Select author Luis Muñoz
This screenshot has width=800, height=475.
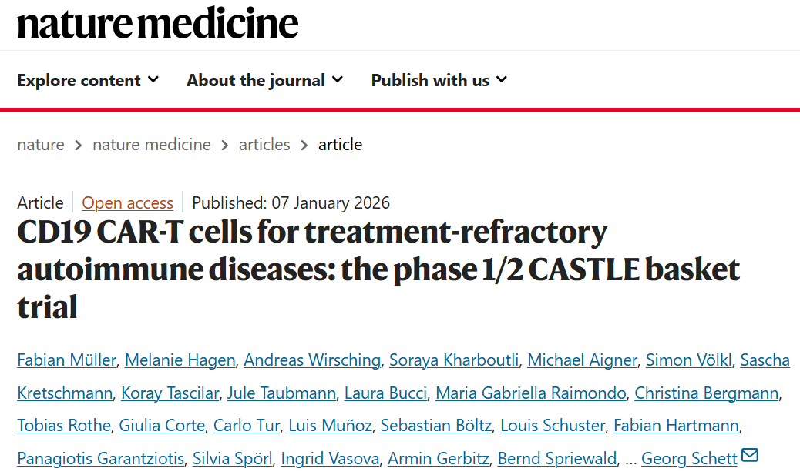click(330, 425)
